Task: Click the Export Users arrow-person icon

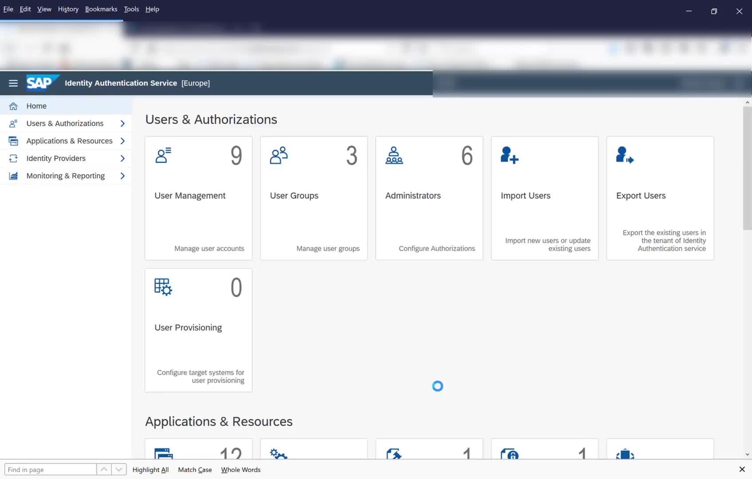Action: (x=625, y=155)
